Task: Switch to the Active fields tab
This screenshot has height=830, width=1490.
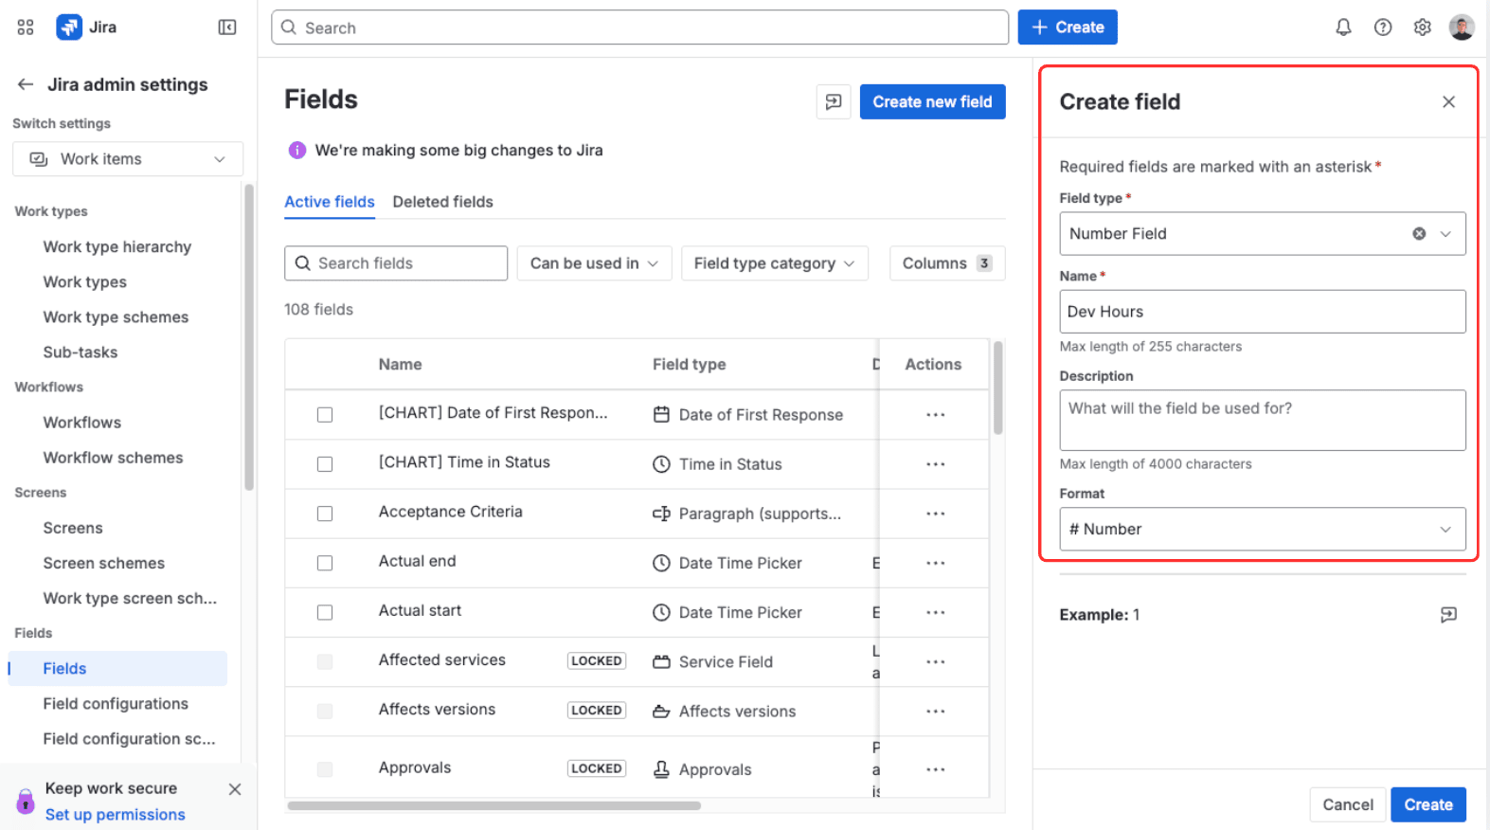Action: [330, 202]
